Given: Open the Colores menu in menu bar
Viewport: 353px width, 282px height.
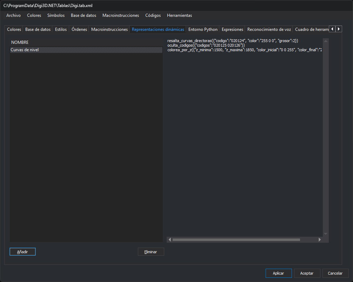Looking at the screenshot, I should [x=34, y=15].
